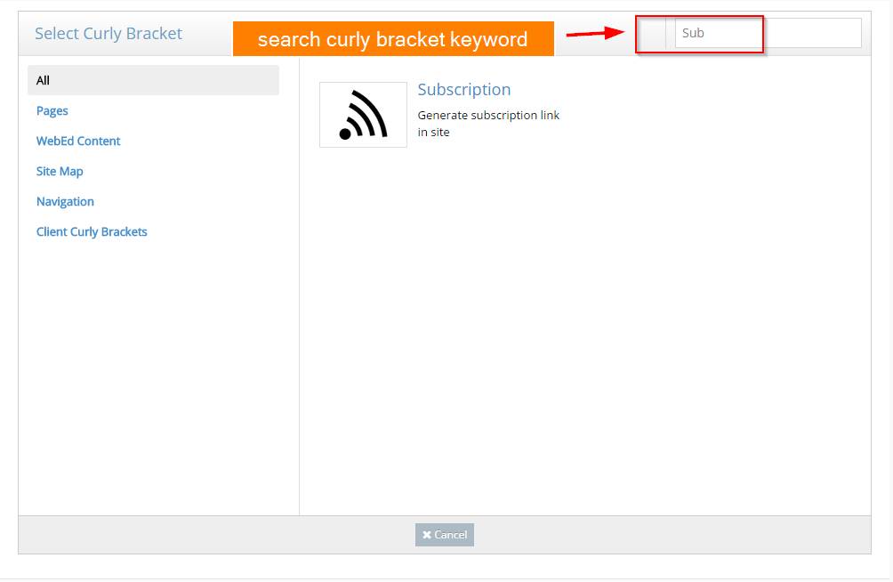Click the "Generate subscription link in site" description

click(488, 124)
